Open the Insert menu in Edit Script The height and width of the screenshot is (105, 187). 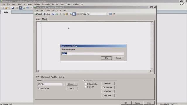(x=48, y=10)
